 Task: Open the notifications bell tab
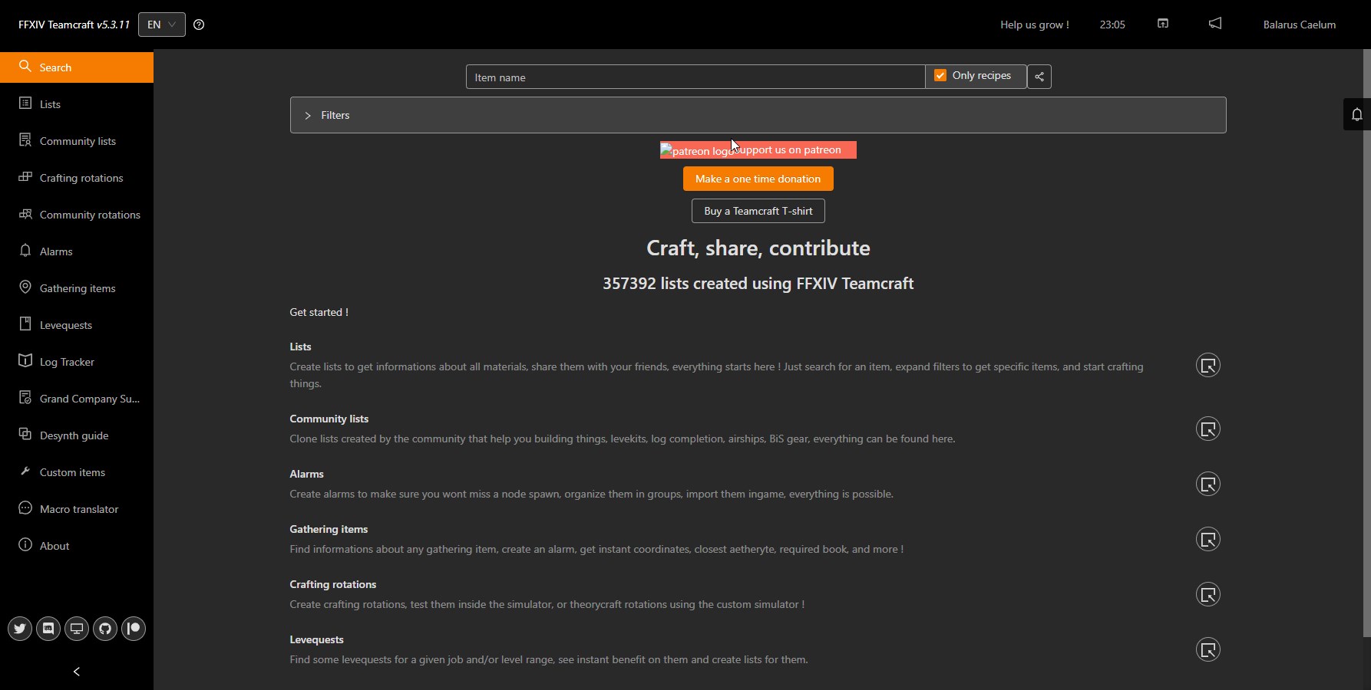click(x=1356, y=115)
